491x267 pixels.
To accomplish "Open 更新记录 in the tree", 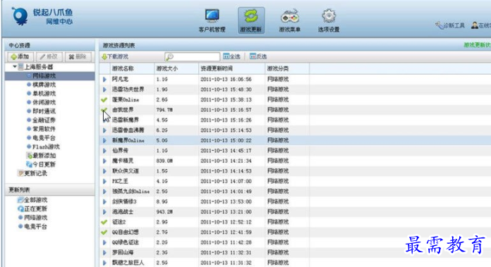I will [35, 173].
